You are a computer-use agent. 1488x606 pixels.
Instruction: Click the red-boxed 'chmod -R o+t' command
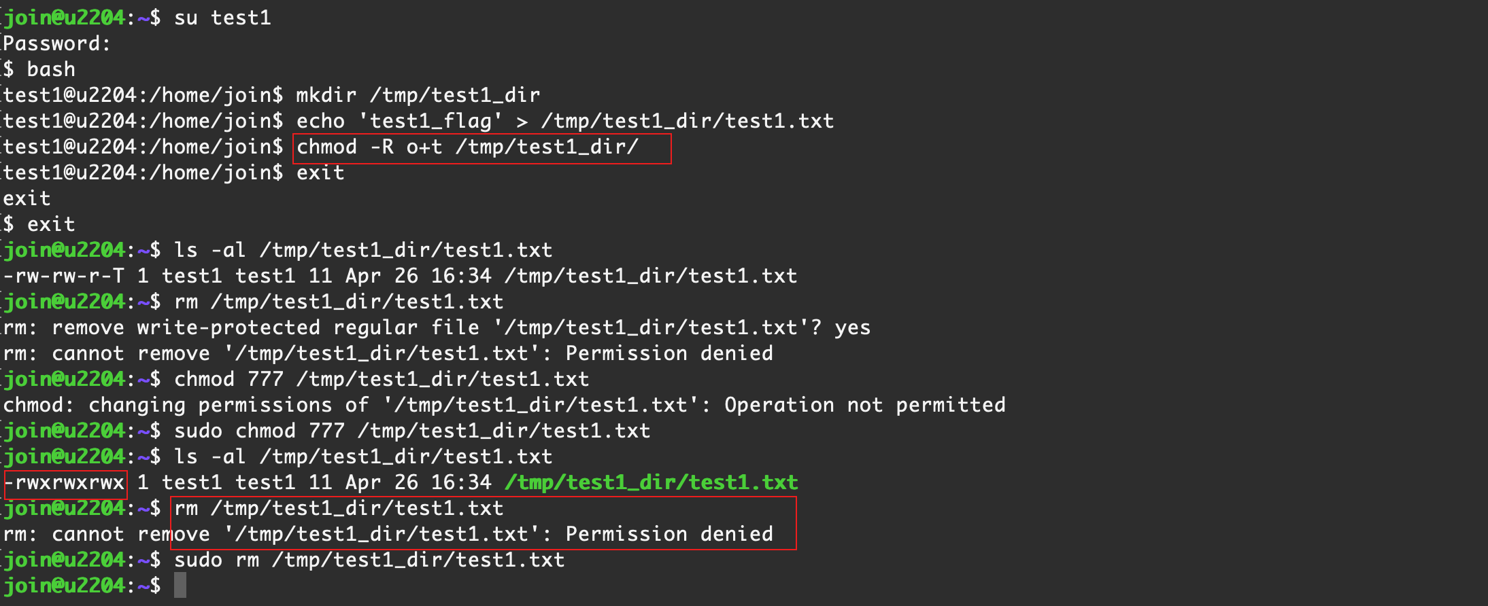tap(467, 147)
